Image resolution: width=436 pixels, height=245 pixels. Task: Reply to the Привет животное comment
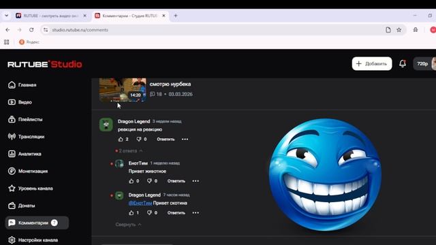coord(176,181)
